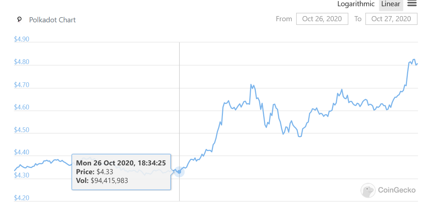Click the tooltip's timestamp heading
This screenshot has width=425, height=206.
click(x=121, y=163)
